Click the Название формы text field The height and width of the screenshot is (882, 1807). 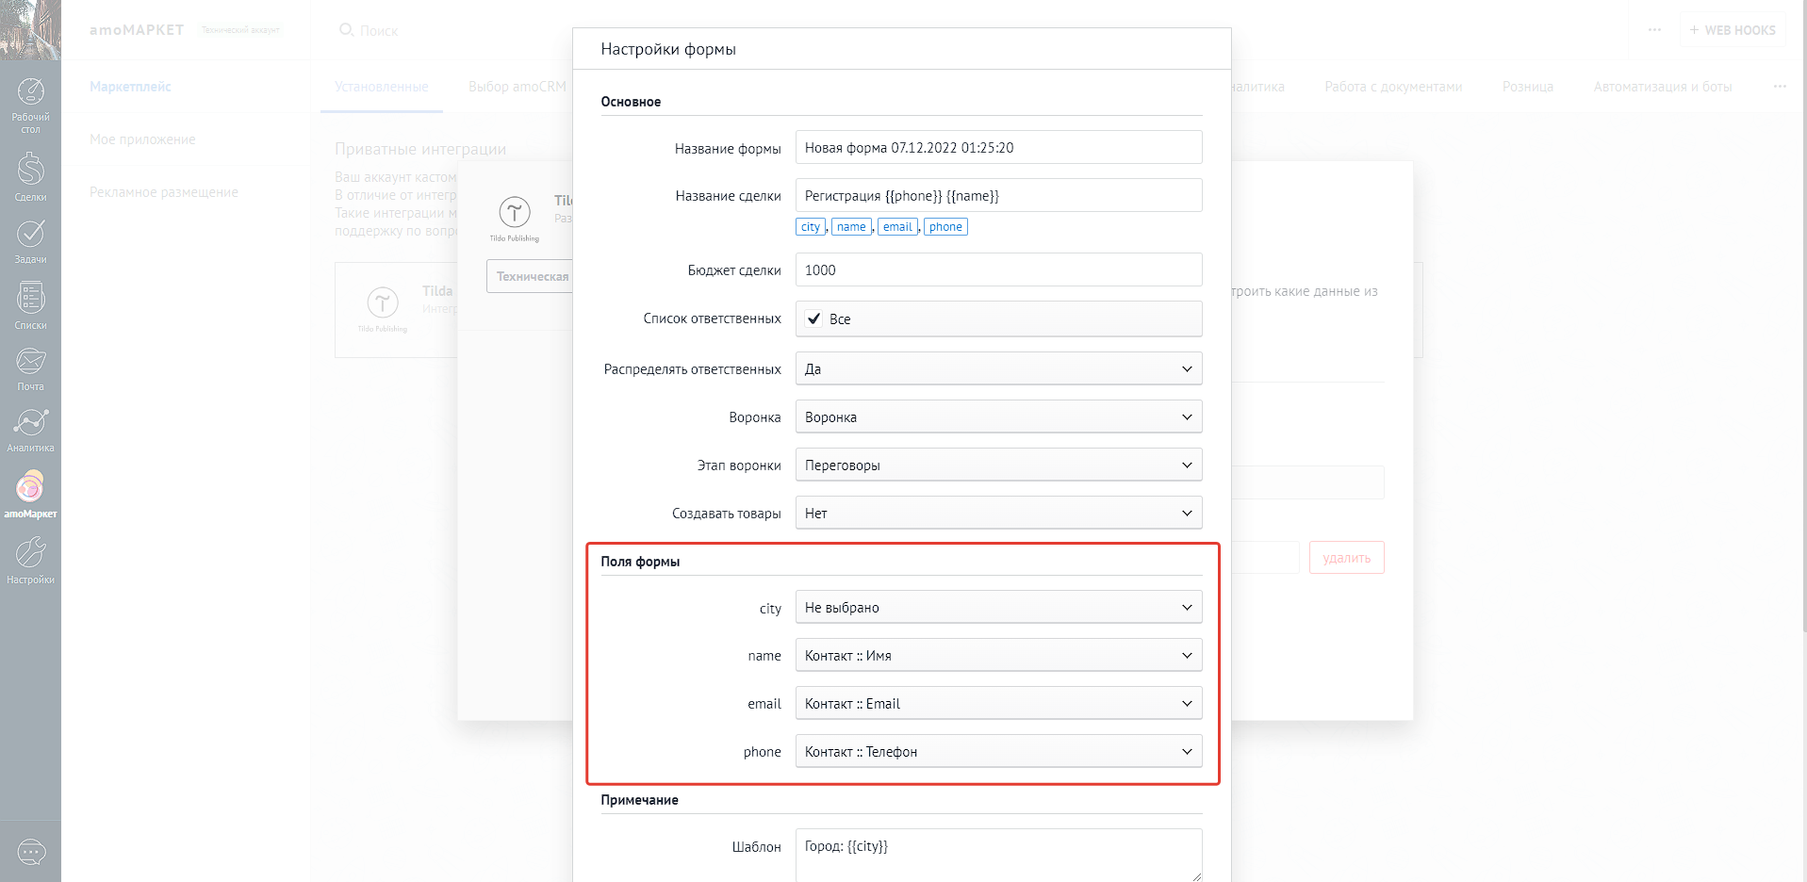click(x=998, y=148)
